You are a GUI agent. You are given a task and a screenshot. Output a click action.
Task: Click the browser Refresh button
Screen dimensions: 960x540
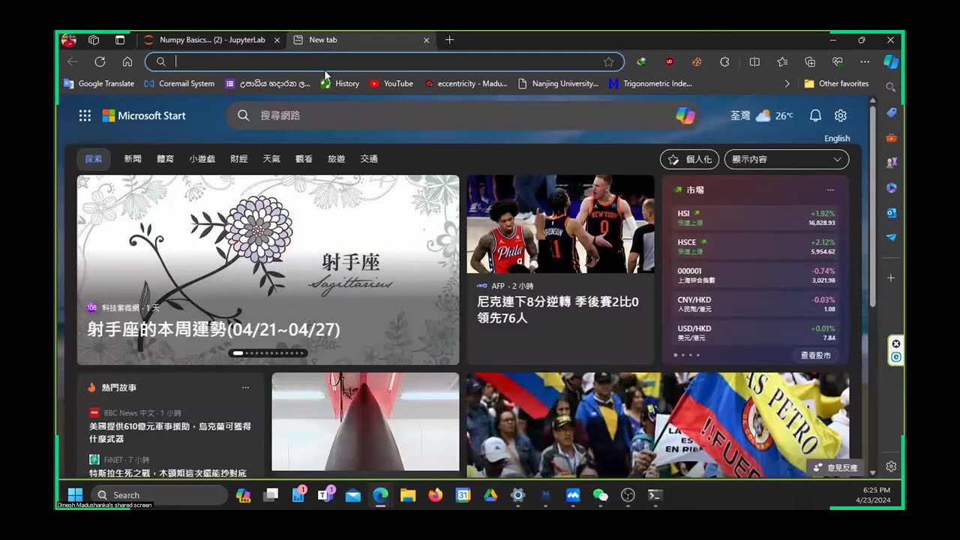tap(100, 61)
